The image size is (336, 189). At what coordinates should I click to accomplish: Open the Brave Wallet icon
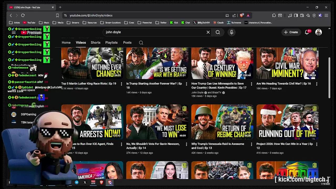click(302, 15)
